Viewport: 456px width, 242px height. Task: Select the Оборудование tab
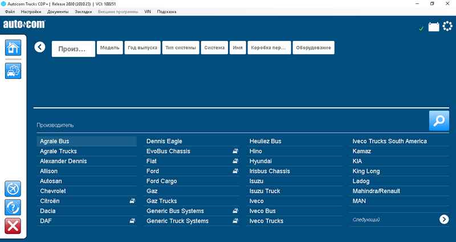tap(313, 48)
